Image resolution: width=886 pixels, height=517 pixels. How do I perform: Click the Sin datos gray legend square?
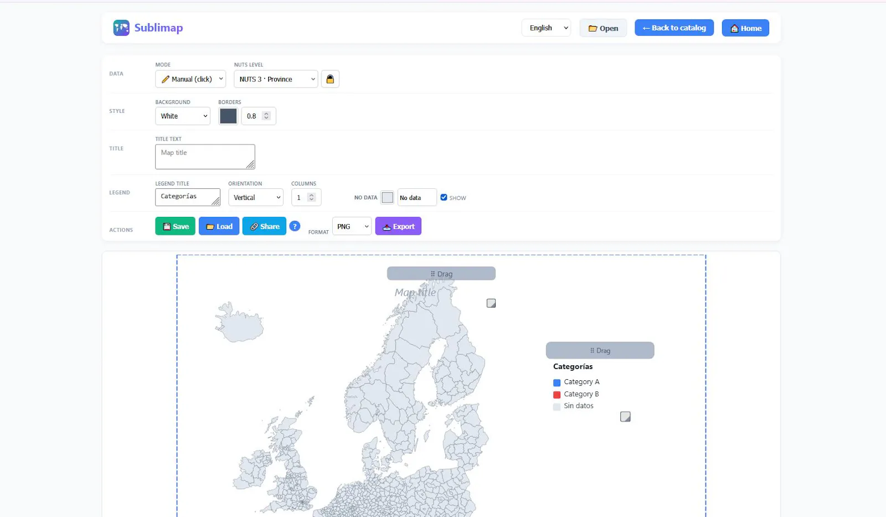557,406
